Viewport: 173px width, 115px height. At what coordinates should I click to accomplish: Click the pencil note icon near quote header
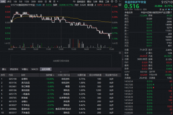(166, 10)
